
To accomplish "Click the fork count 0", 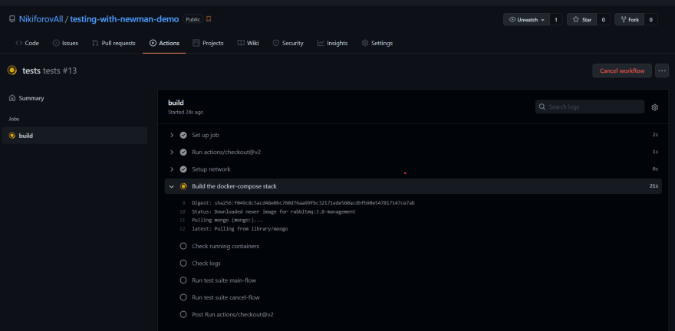I will 651,20.
